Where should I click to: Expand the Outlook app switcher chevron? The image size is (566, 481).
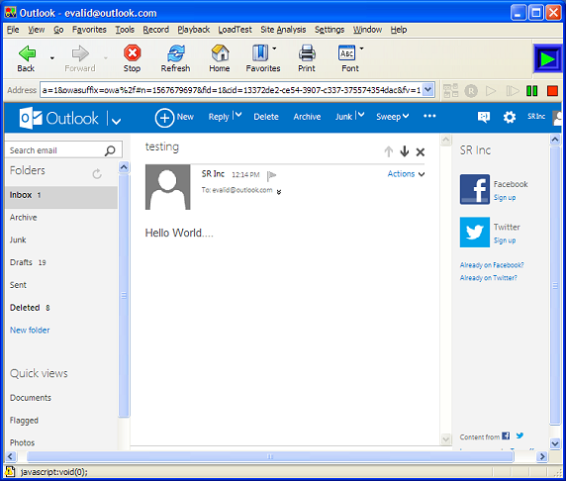pos(116,121)
